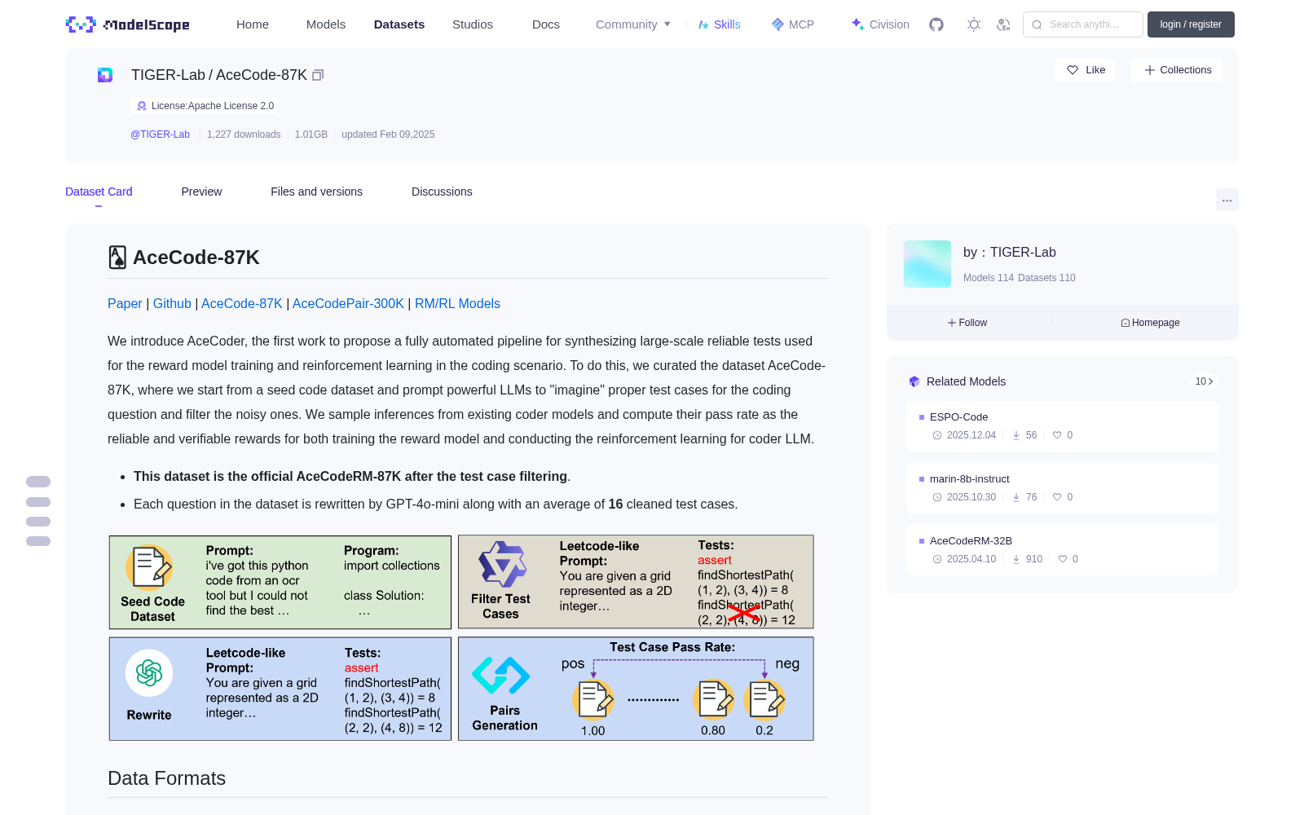This screenshot has height=815, width=1304.
Task: Open the AceCodeRM-32B related model
Action: tap(1063, 550)
